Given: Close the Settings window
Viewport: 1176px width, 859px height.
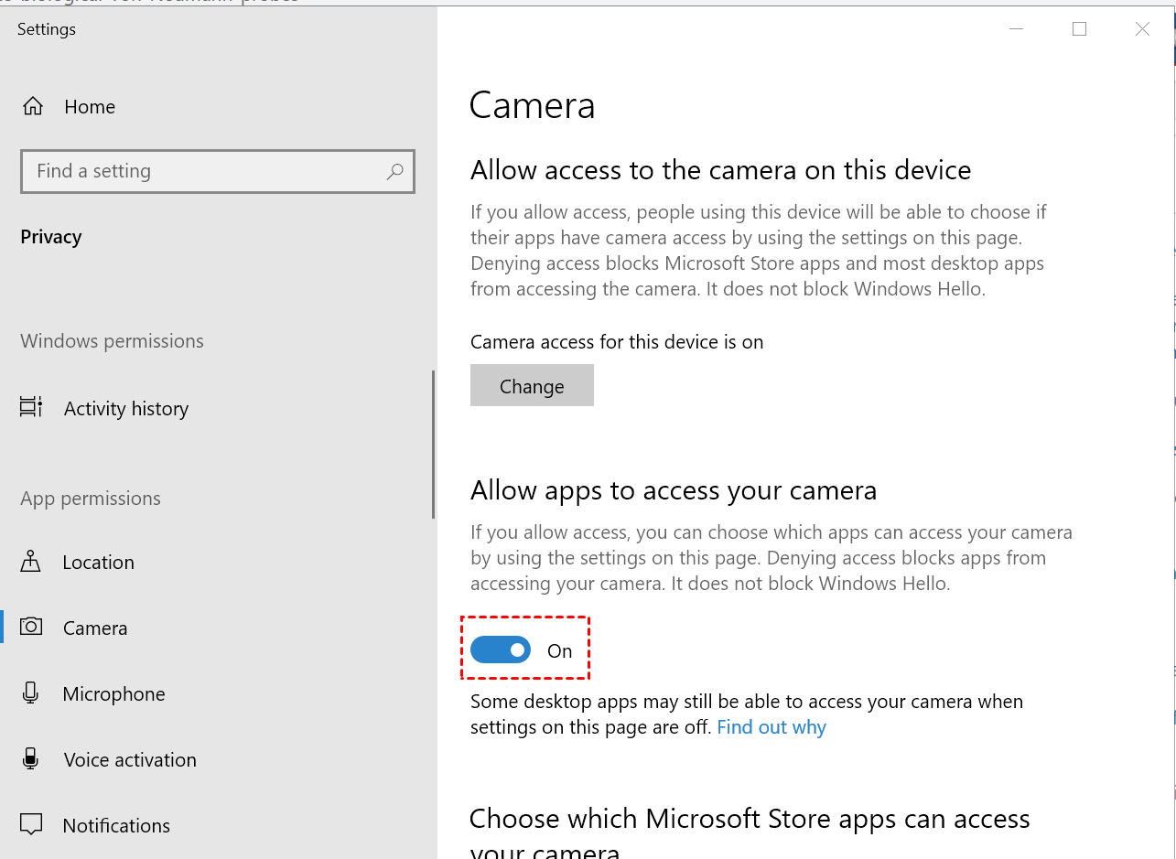Looking at the screenshot, I should [x=1142, y=29].
